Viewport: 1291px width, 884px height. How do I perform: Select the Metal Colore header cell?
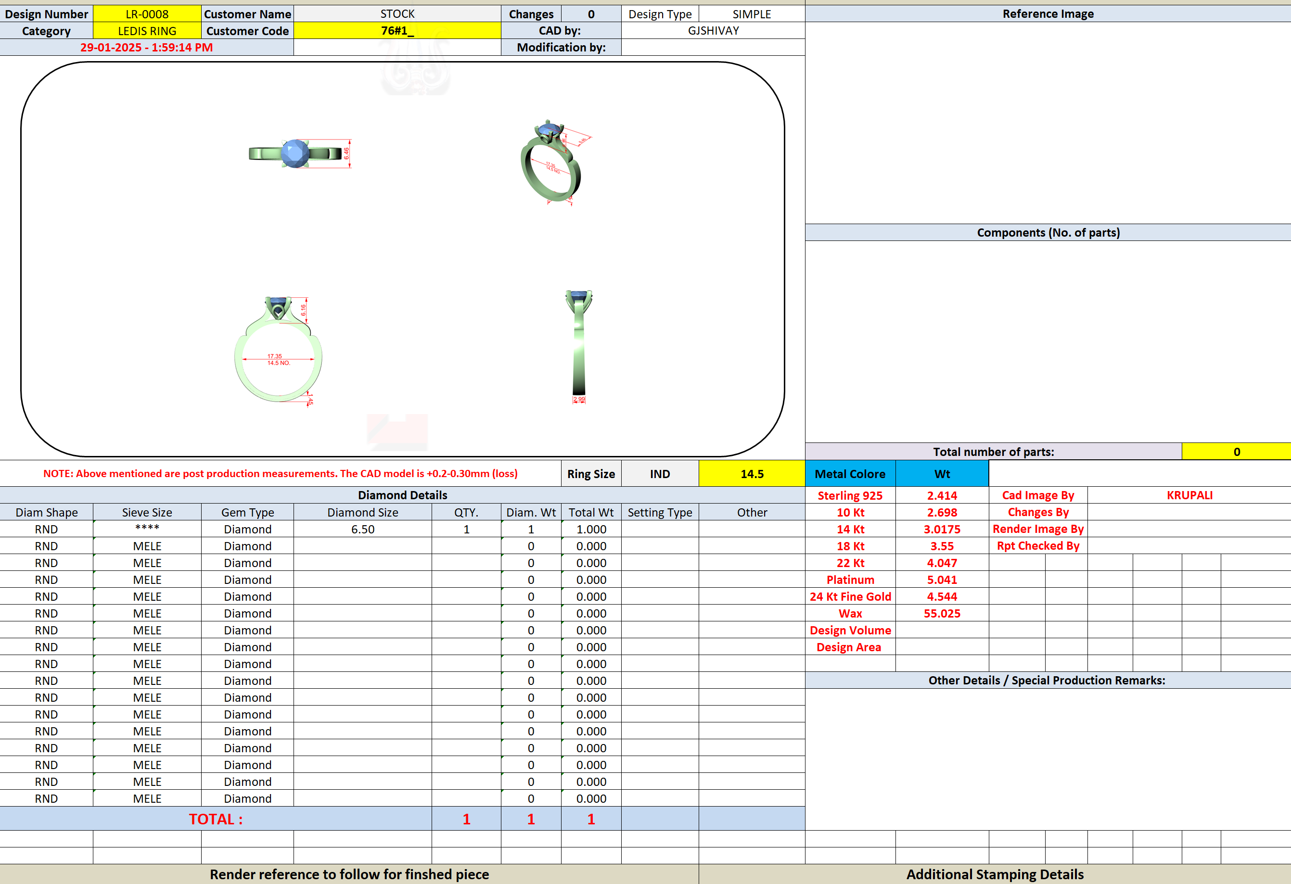pyautogui.click(x=850, y=474)
